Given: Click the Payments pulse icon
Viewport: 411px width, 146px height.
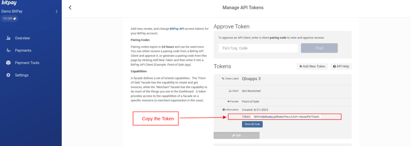Looking at the screenshot, I should [x=8, y=50].
